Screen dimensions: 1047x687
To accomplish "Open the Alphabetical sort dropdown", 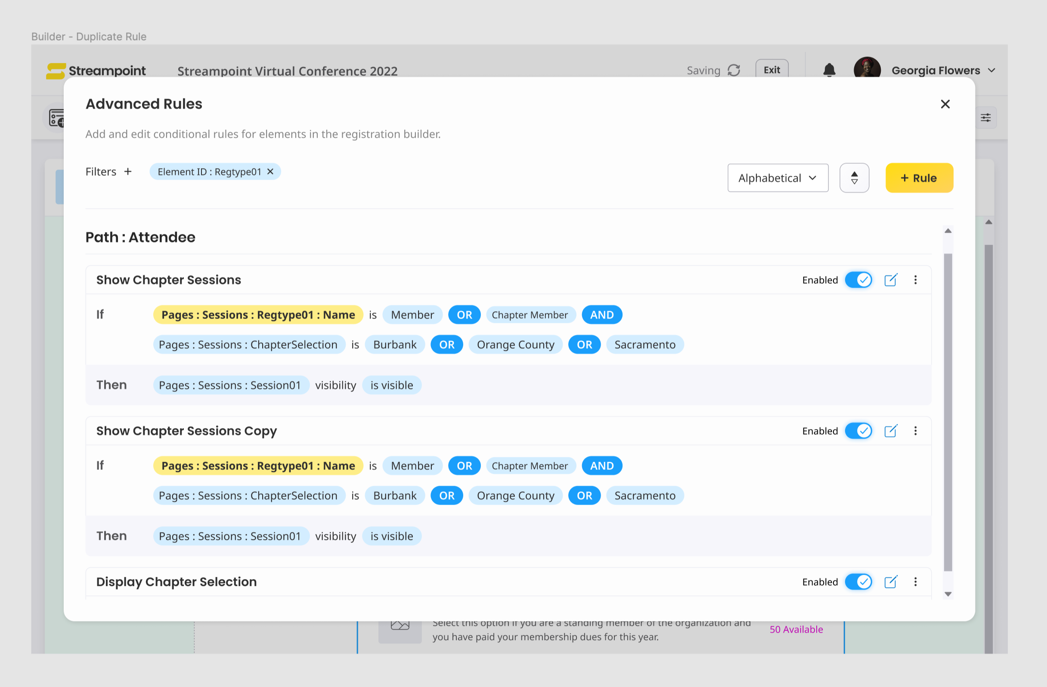I will (x=778, y=178).
